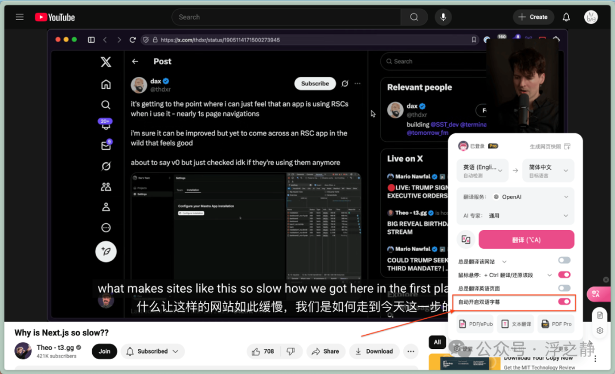615x374 pixels.
Task: Open the X More circle icon
Action: coord(105,227)
